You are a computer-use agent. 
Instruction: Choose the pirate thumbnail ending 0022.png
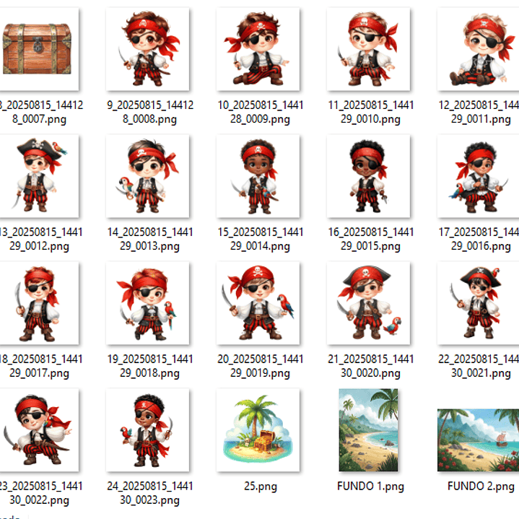(x=37, y=430)
